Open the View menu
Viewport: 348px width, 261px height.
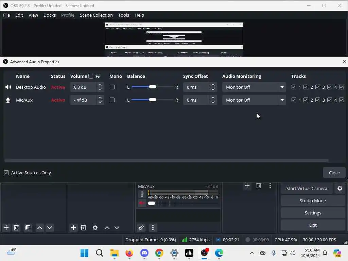point(33,15)
